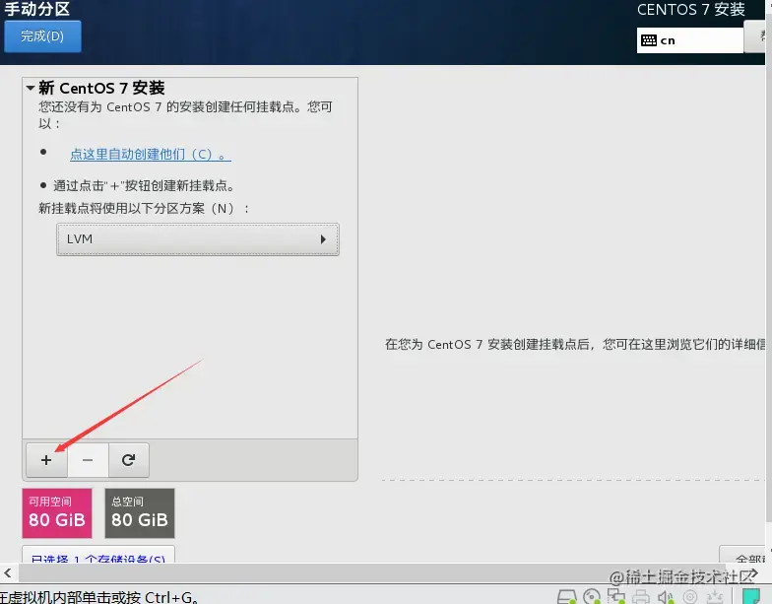772x604 pixels.
Task: Click the horizontal scrollbar left arrow
Action: [8, 573]
